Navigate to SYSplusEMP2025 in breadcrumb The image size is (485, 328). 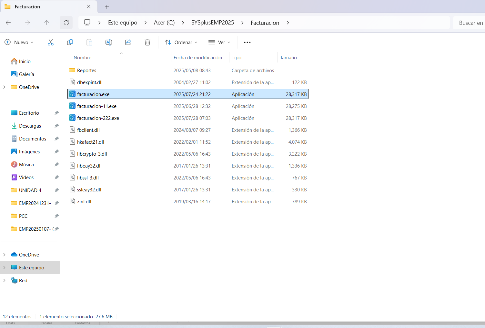pos(213,23)
